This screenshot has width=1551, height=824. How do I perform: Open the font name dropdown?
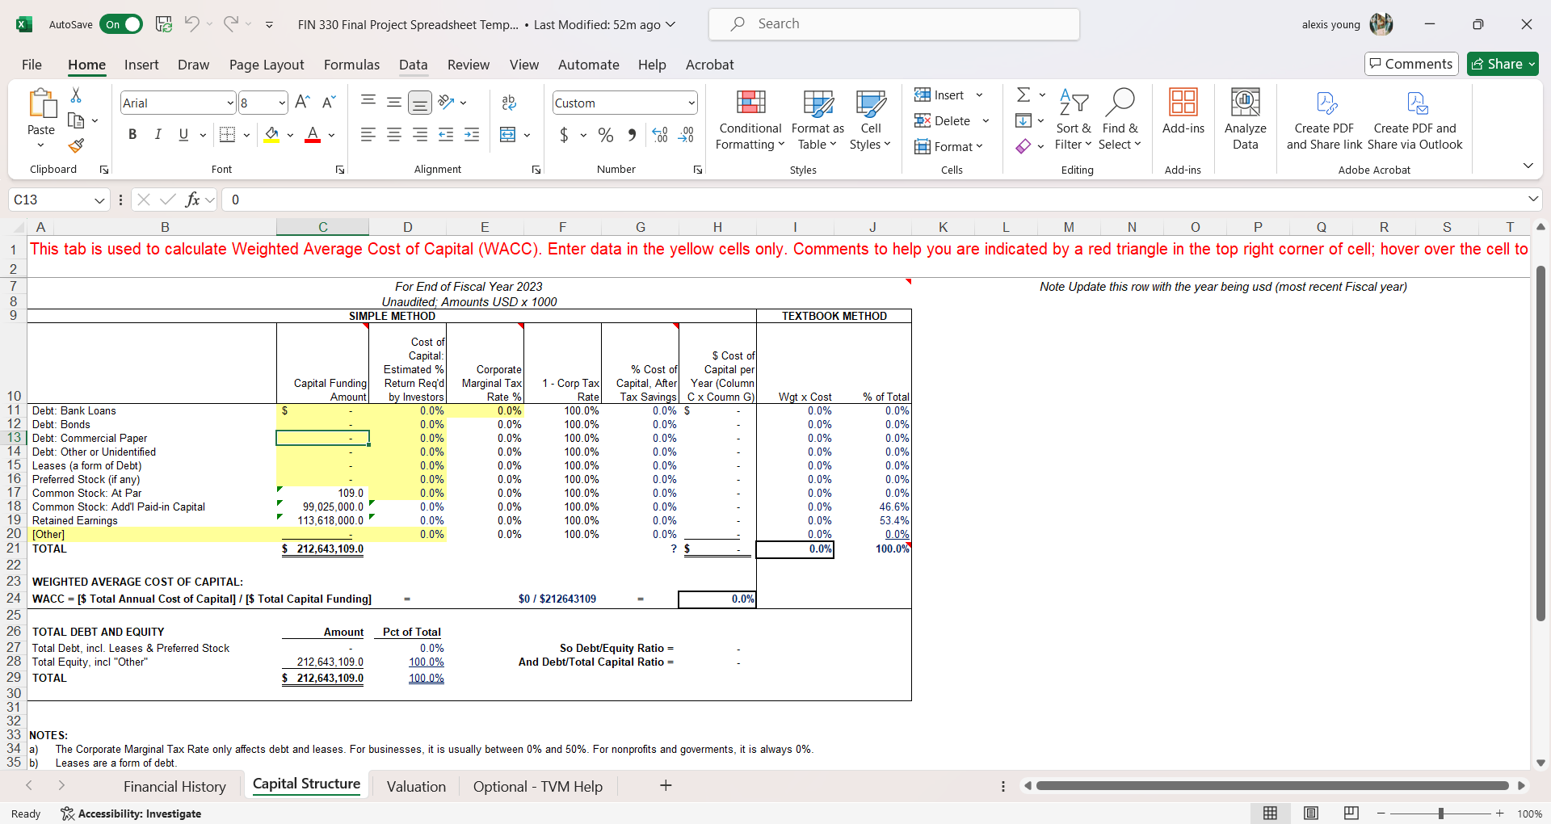coord(230,103)
